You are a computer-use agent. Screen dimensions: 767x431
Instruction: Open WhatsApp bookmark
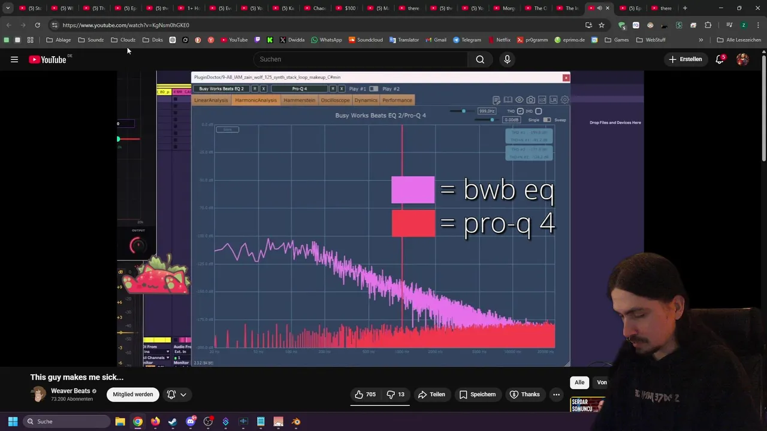(x=327, y=40)
